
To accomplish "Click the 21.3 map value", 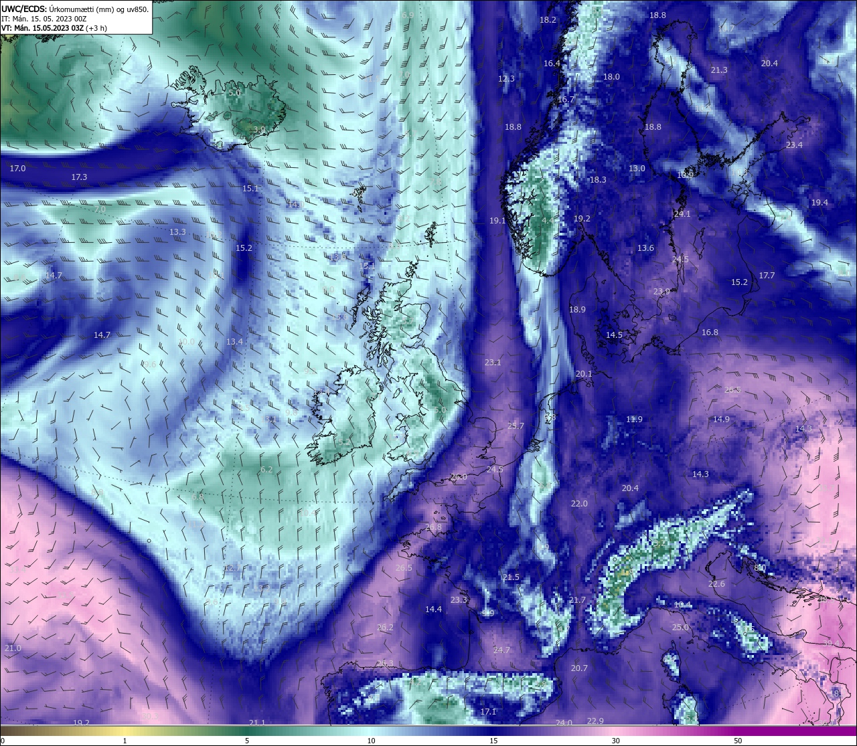I will point(719,70).
